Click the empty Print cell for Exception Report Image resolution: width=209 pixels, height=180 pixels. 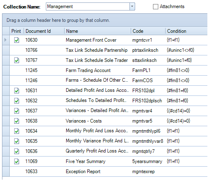[17, 172]
